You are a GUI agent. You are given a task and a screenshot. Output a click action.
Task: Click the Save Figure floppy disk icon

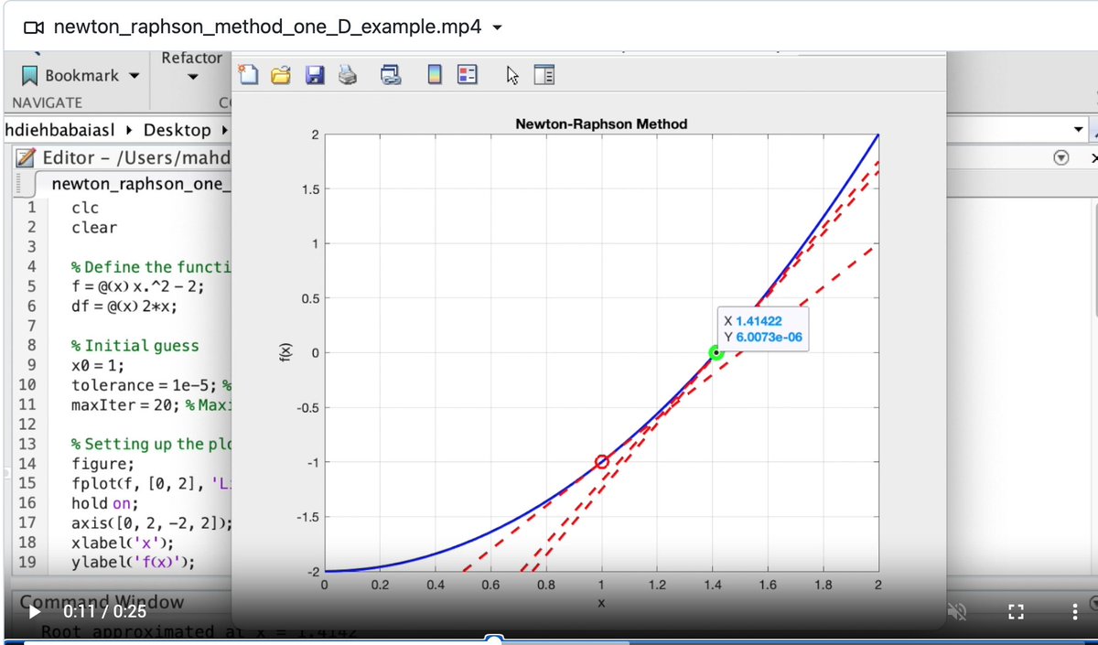315,76
